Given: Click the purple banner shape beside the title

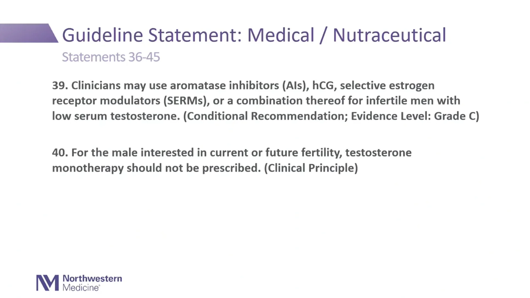Looking at the screenshot, I should point(29,33).
